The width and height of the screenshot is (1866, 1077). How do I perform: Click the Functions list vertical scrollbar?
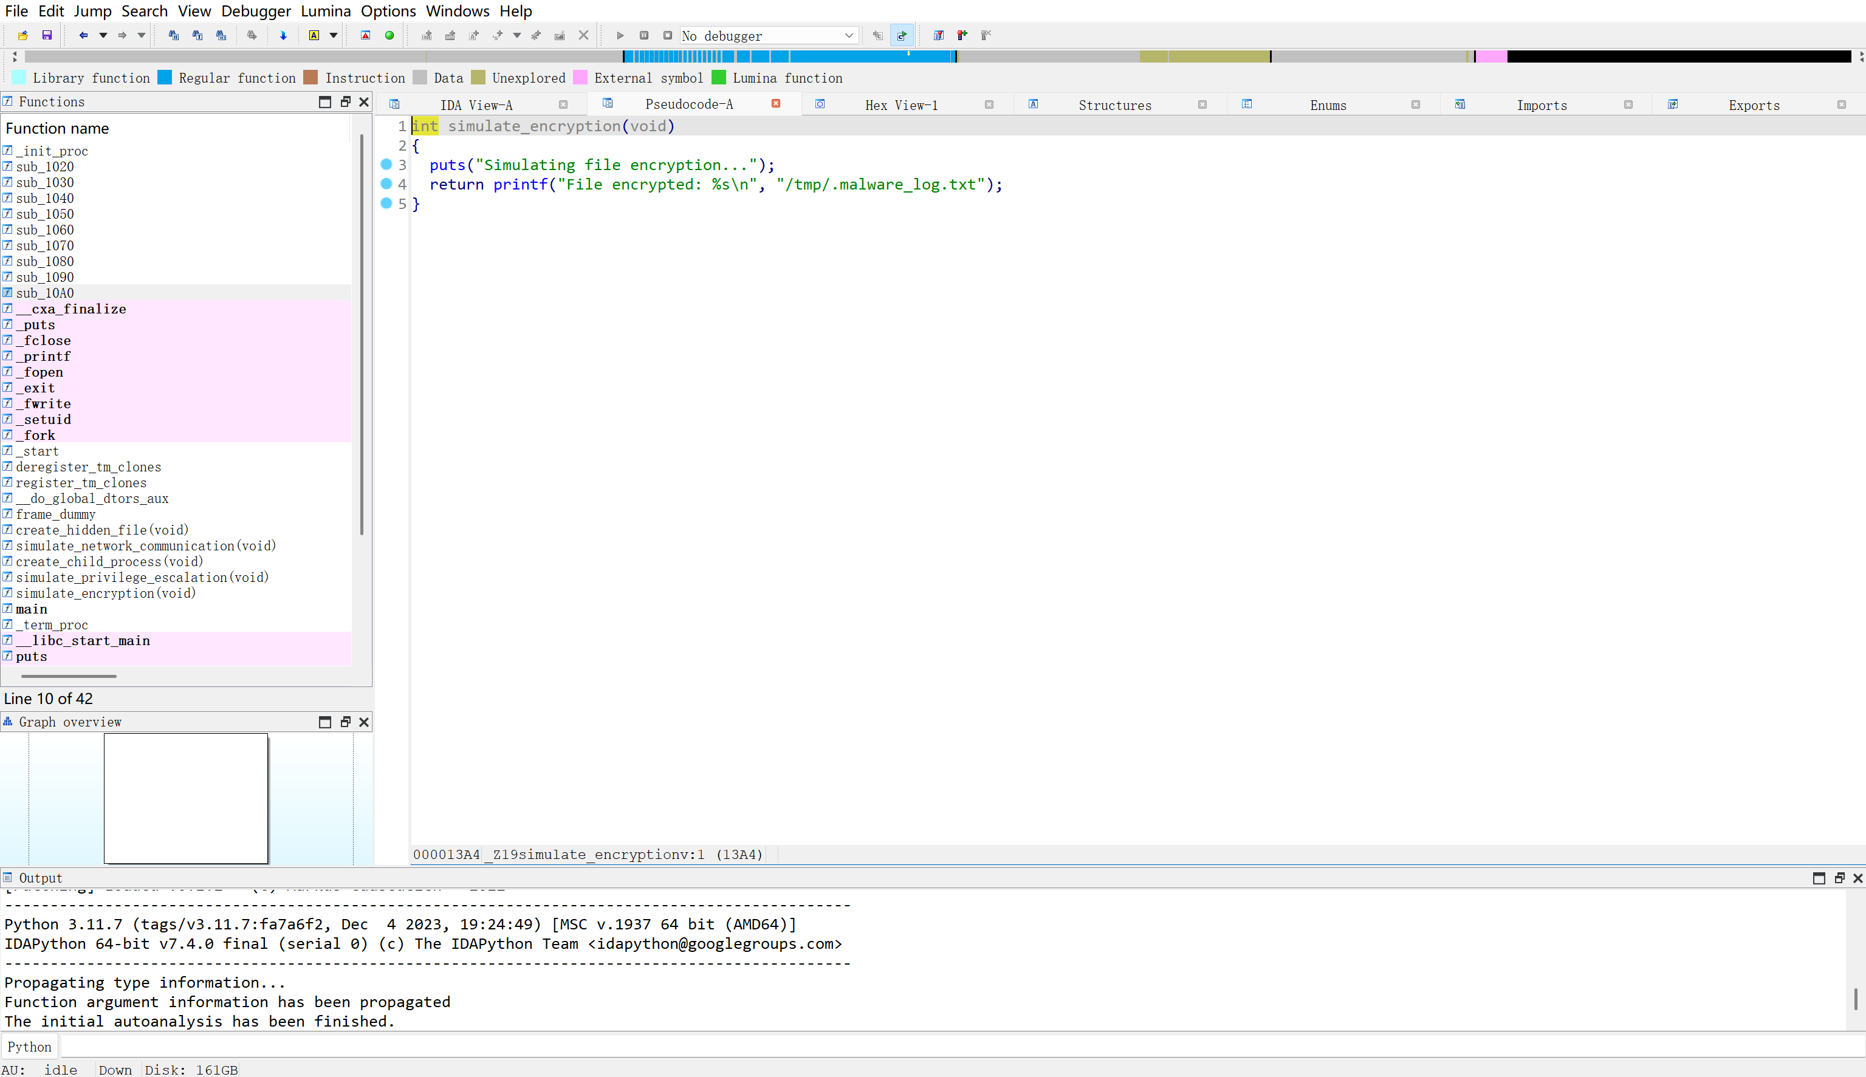point(361,334)
